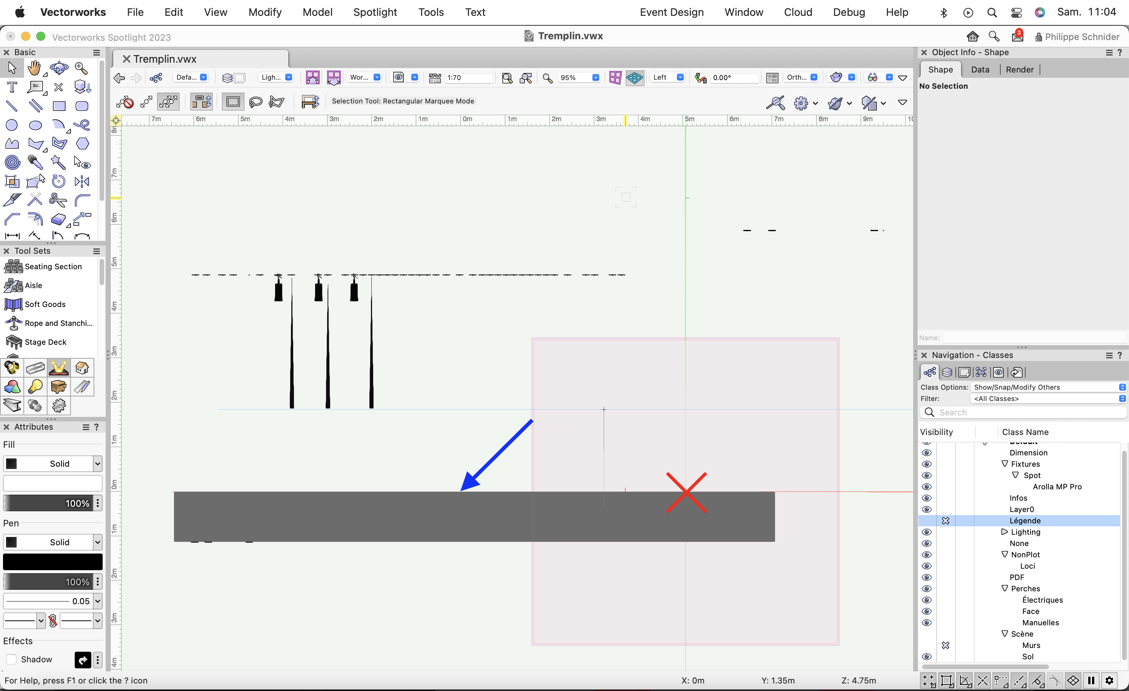This screenshot has height=691, width=1129.
Task: Activate the Flyover rotation tool
Action: [x=58, y=68]
